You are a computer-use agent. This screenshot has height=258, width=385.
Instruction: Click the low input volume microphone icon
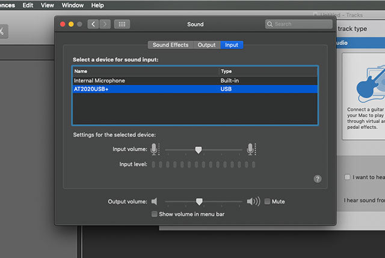click(x=155, y=149)
